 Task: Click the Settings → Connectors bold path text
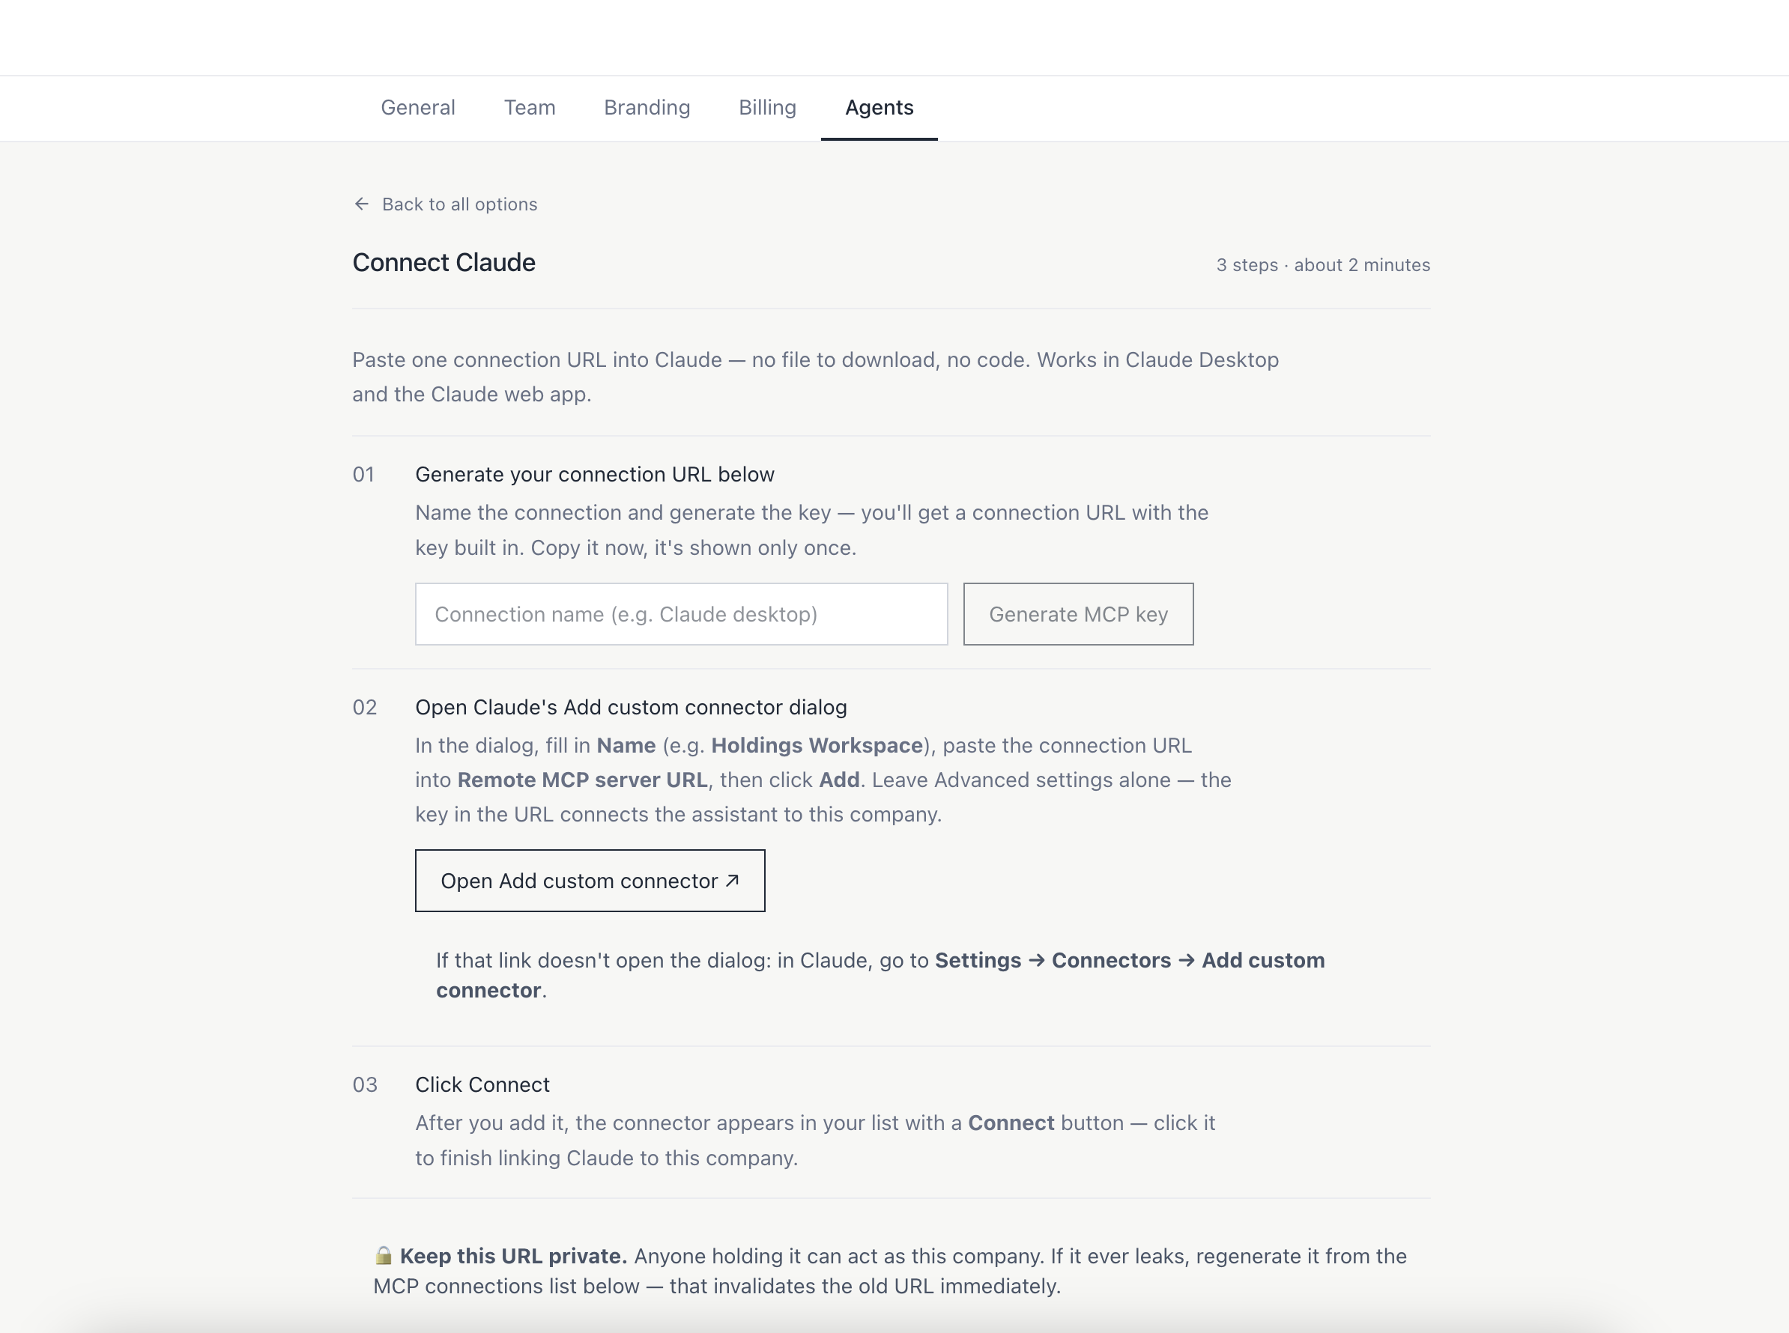(1053, 960)
